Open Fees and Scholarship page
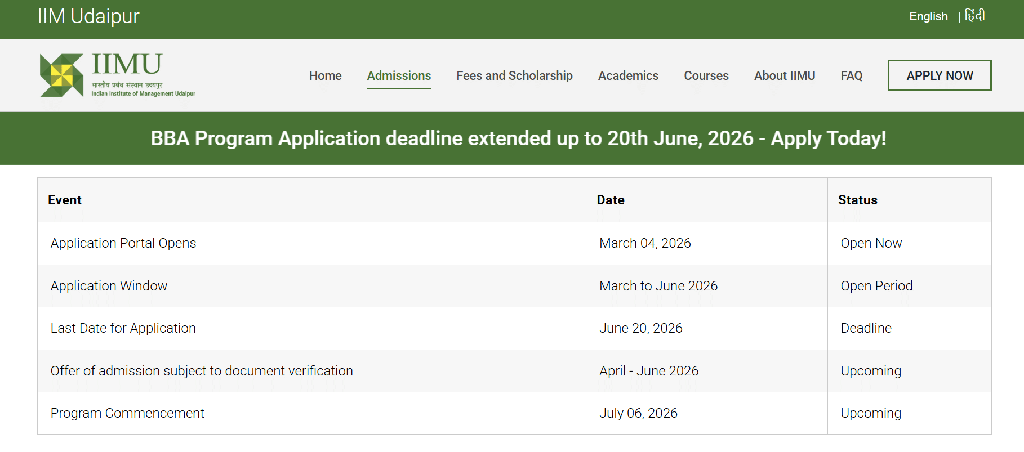This screenshot has height=452, width=1024. (x=514, y=75)
